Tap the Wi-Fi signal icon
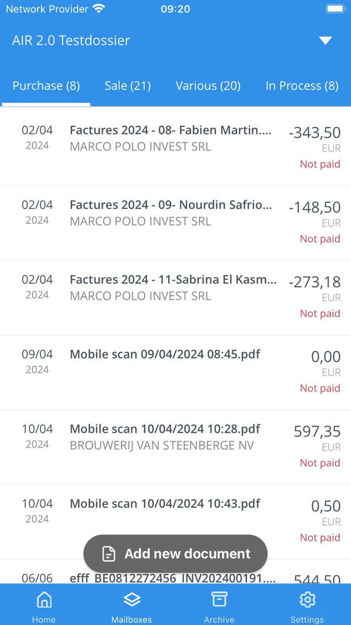The image size is (351, 625). point(99,9)
